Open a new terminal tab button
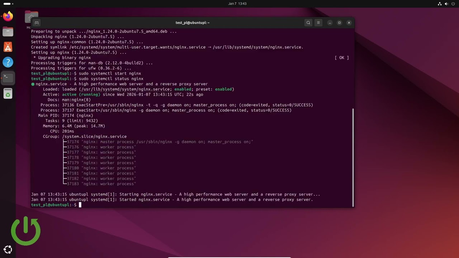The width and height of the screenshot is (459, 258). point(37,23)
